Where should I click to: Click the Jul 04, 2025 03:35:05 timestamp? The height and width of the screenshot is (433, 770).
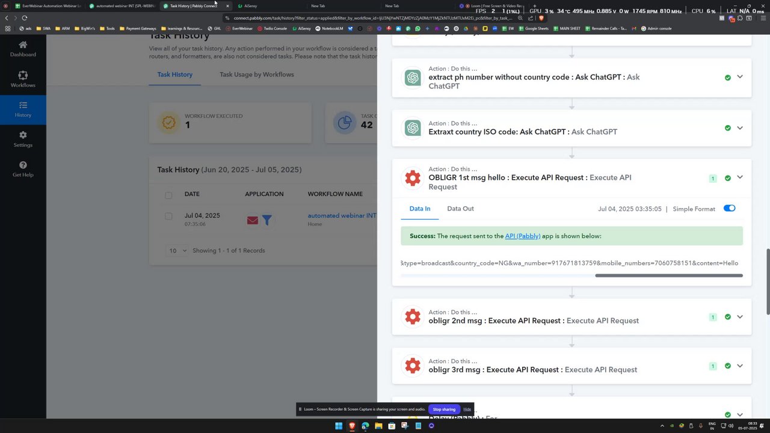[630, 209]
